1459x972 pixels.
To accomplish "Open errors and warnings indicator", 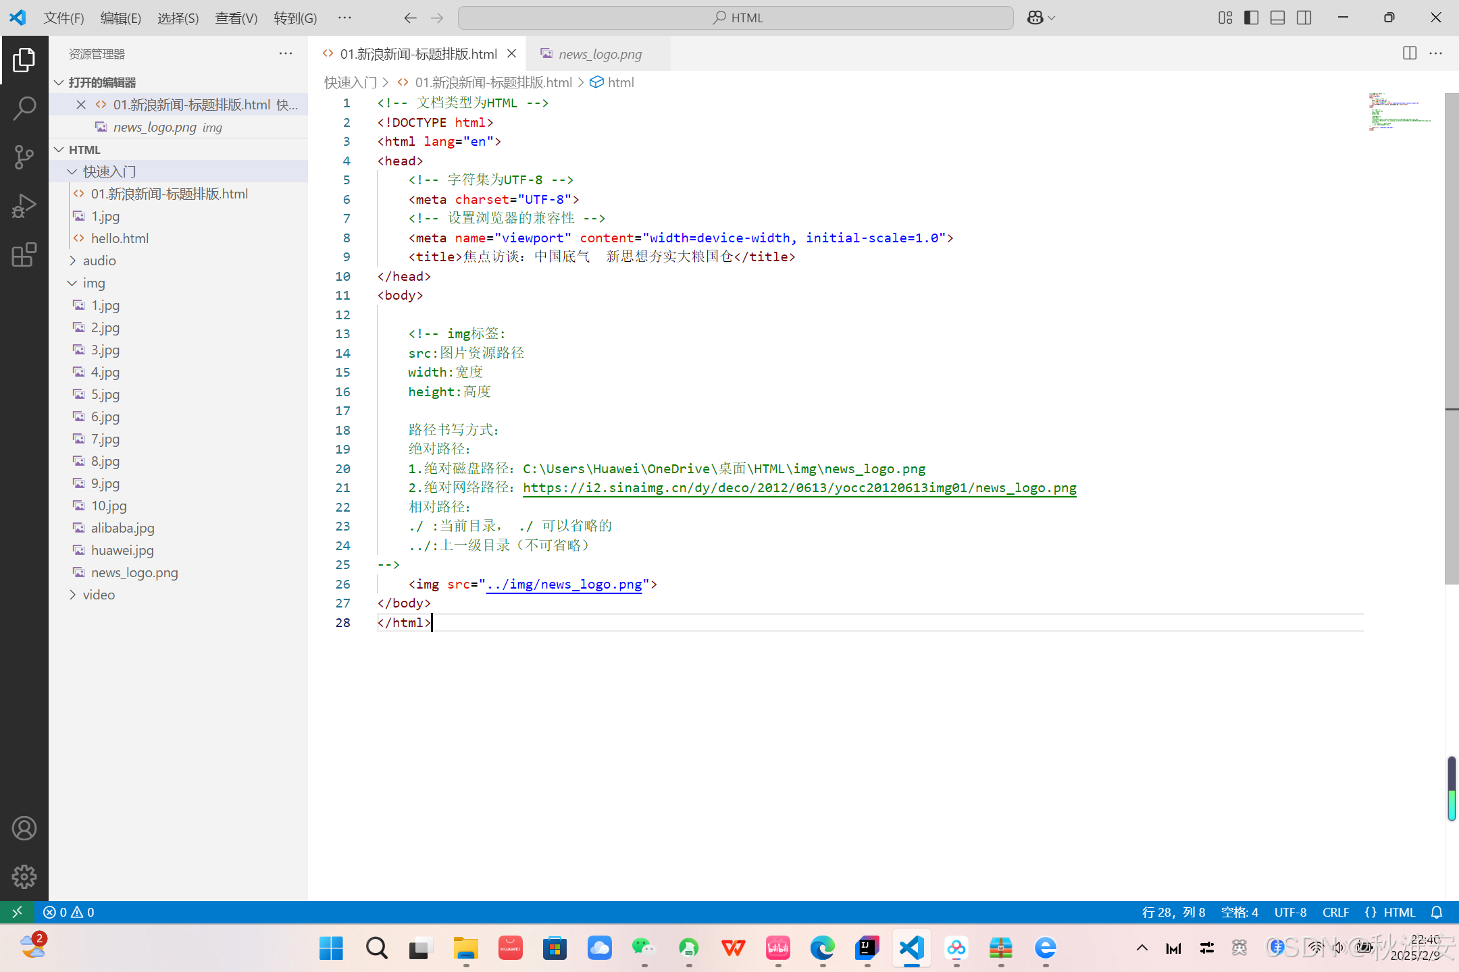I will [x=68, y=912].
